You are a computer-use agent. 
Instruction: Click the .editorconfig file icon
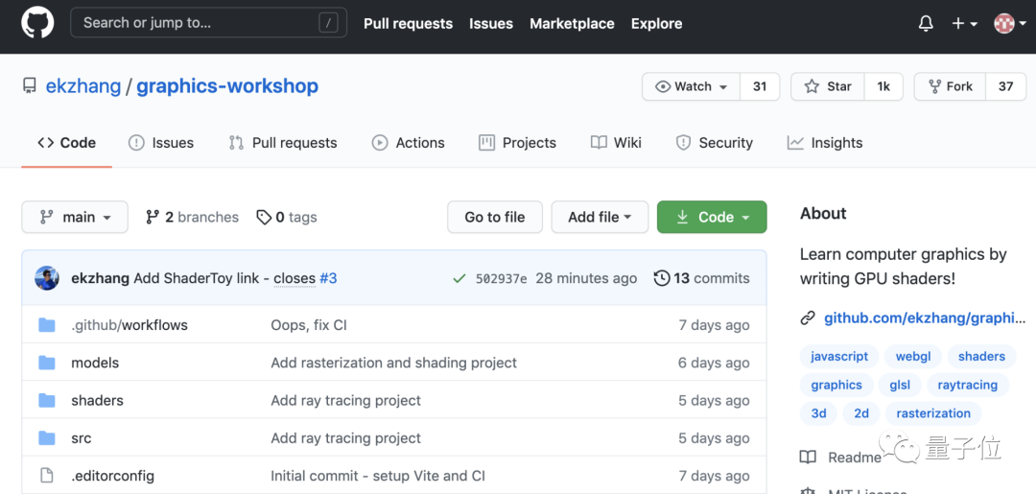point(47,476)
